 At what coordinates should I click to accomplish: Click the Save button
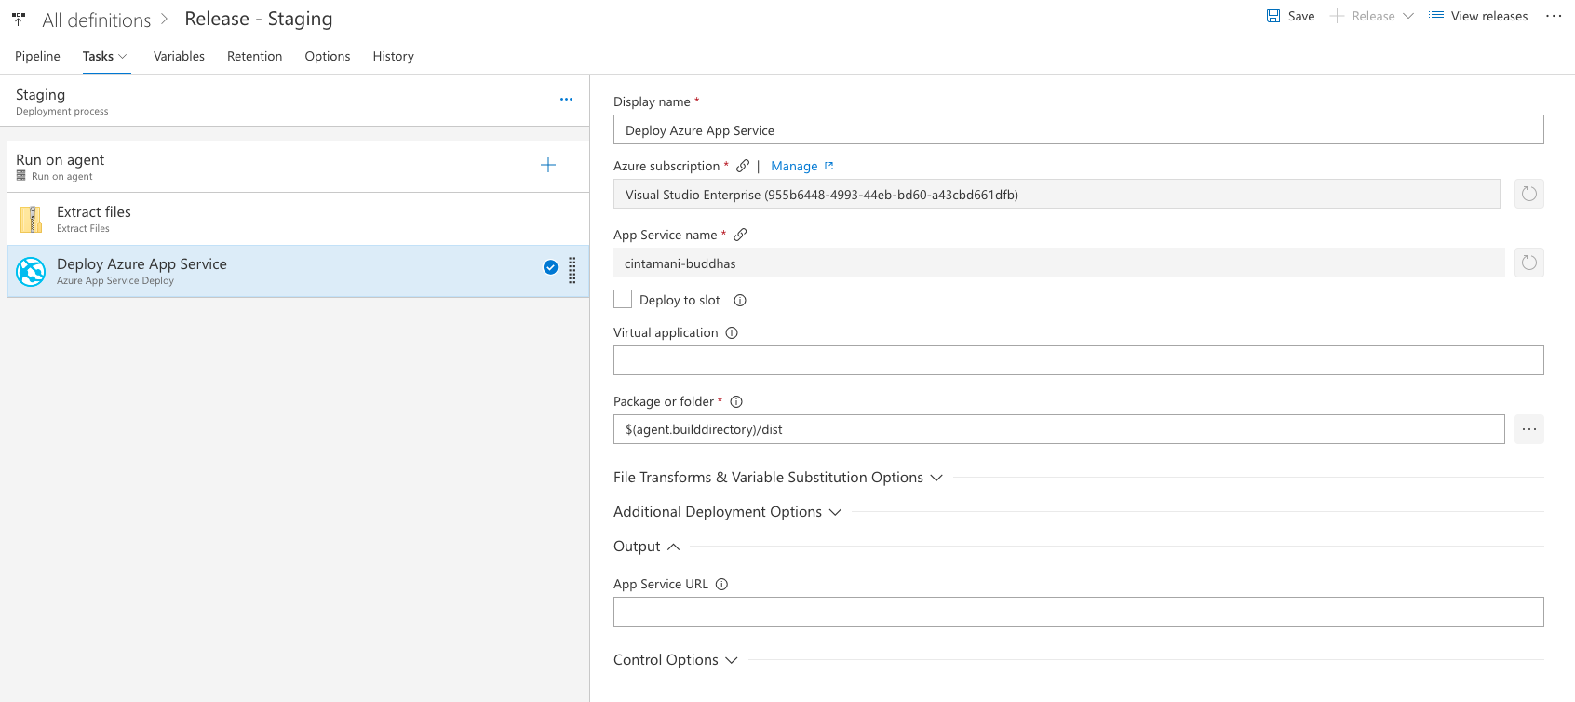pos(1291,16)
